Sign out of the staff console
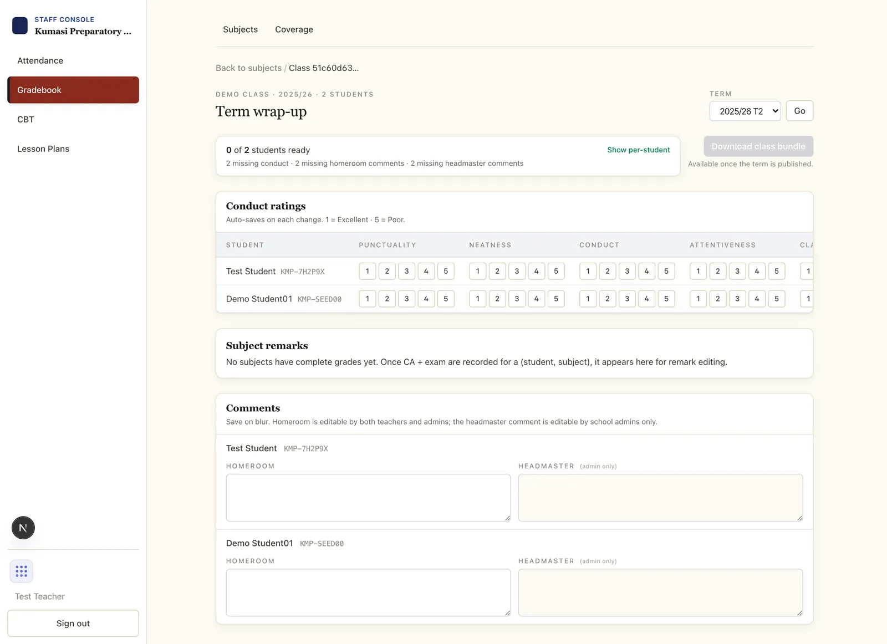The height and width of the screenshot is (644, 887). coord(73,623)
